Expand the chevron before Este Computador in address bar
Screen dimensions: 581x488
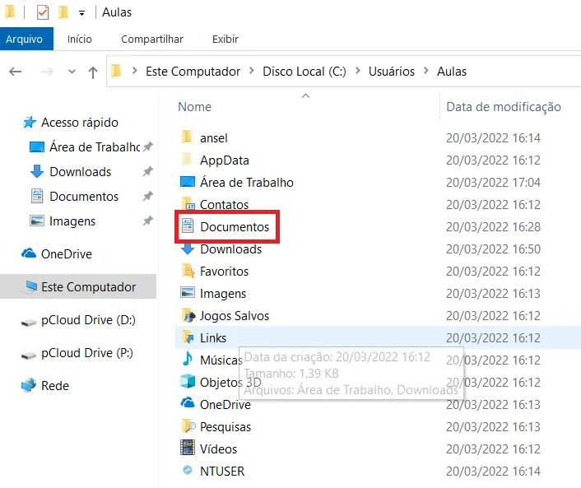point(135,71)
